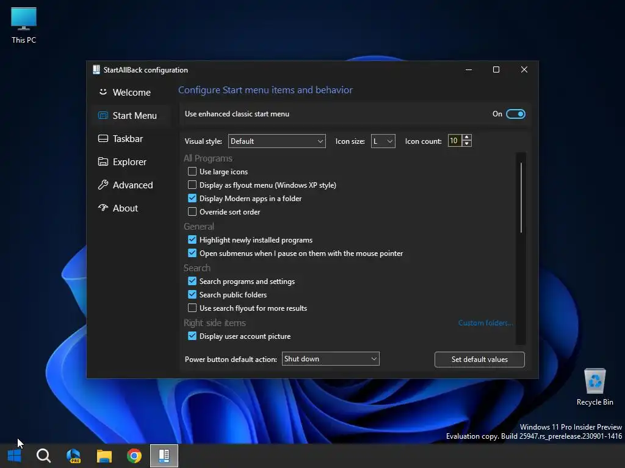Close the StartAllBack configuration window
Viewport: 625px width, 468px height.
524,69
